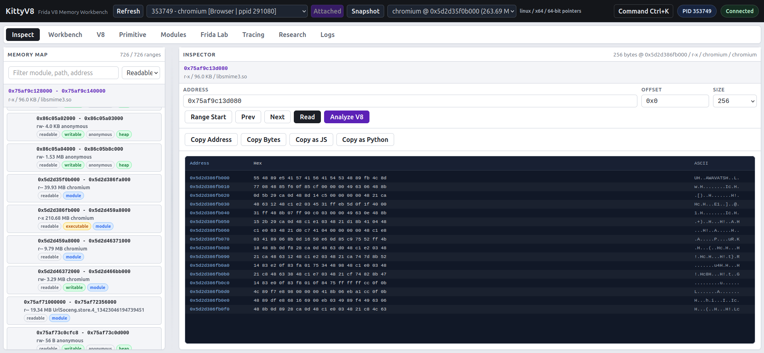Click the Attached button
The image size is (764, 353).
point(327,11)
